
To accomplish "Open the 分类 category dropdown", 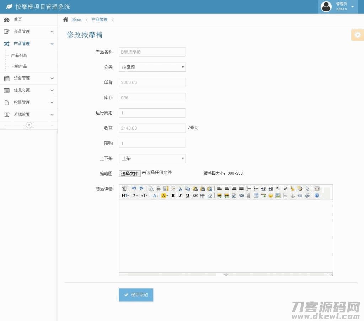I will (x=152, y=67).
